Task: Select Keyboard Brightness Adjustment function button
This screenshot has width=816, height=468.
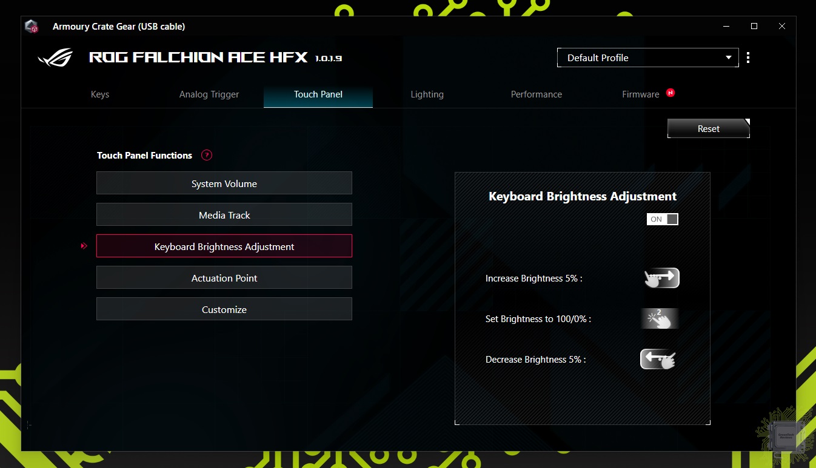Action: click(x=224, y=246)
